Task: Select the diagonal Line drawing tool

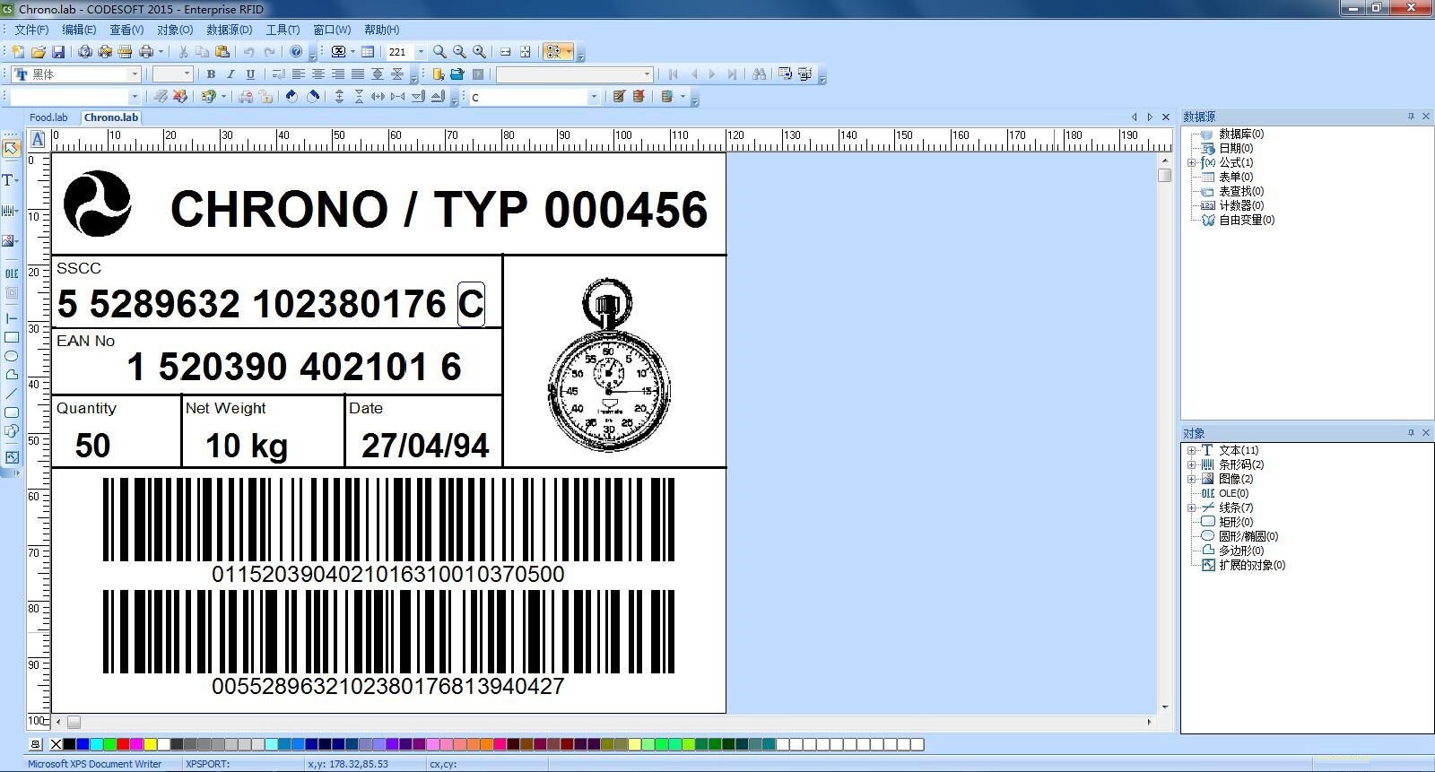Action: point(11,394)
